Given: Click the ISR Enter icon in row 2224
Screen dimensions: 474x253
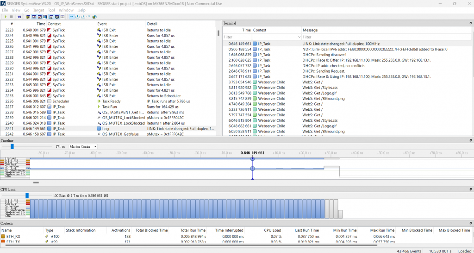Looking at the screenshot, I should pos(99,35).
